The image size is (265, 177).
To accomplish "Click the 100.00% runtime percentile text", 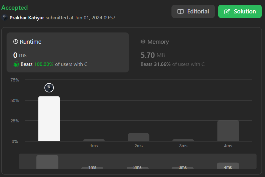I will (44, 64).
